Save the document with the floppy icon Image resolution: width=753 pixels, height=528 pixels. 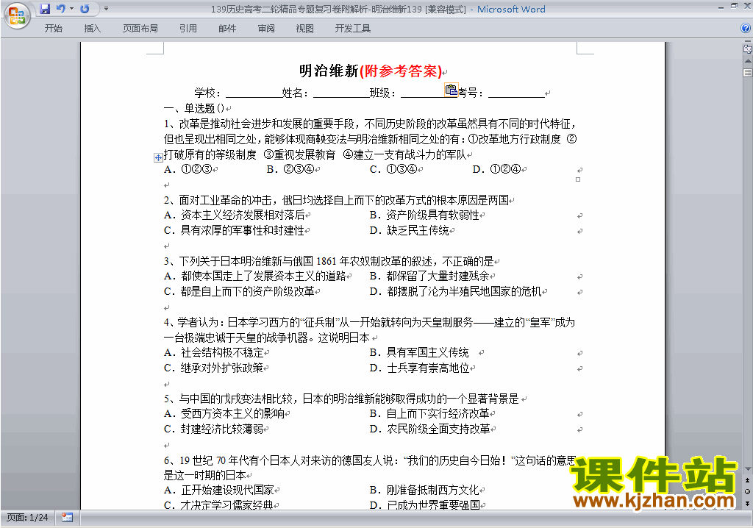(45, 9)
